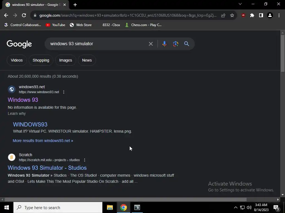Click scrollbar down arrow
The width and height of the screenshot is (285, 213).
[282, 195]
